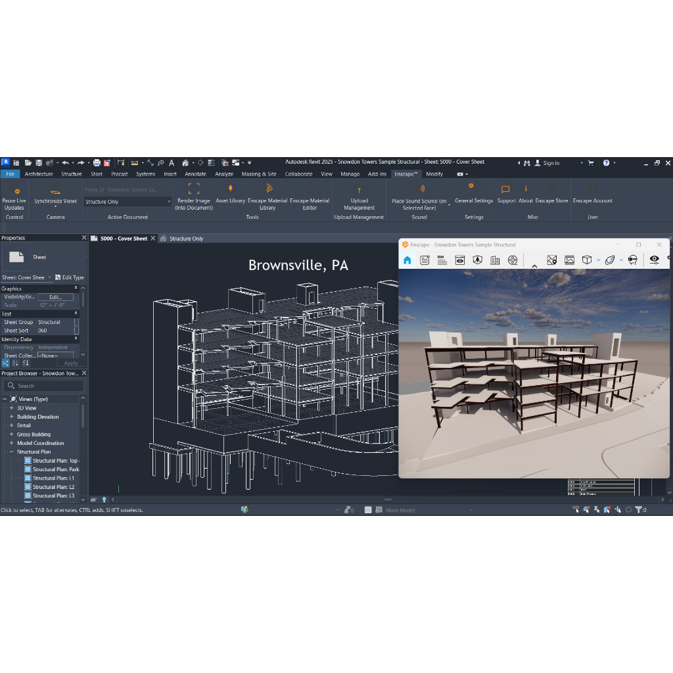Click the Support chat icon
The height and width of the screenshot is (673, 673).
[506, 189]
